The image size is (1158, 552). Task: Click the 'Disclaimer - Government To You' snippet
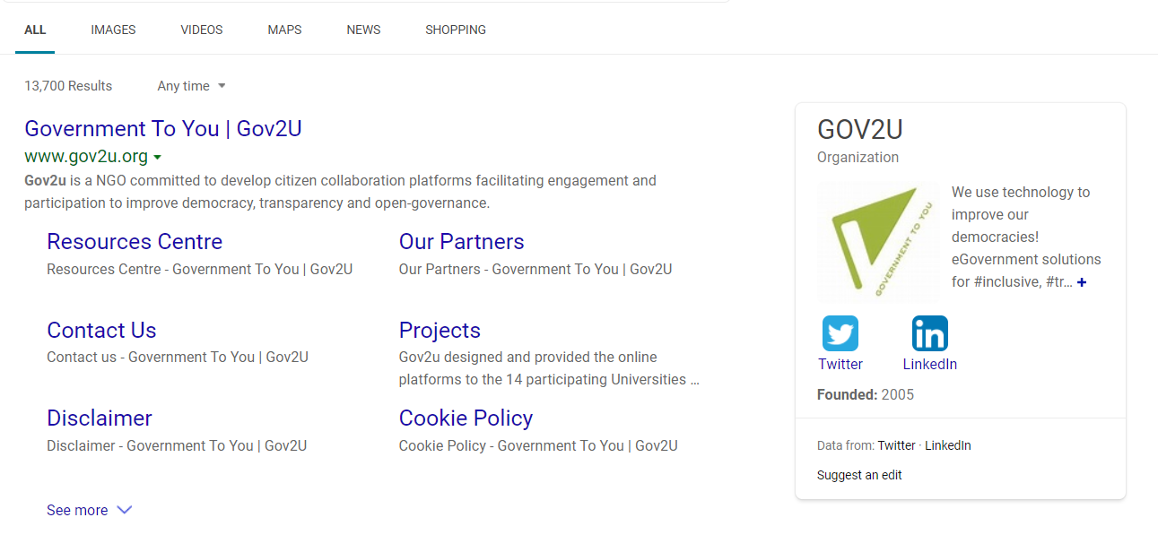(x=177, y=445)
